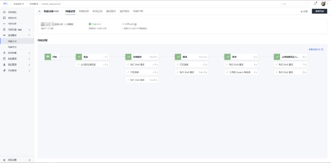Open the 执行 Shell 脚本 step under 发布
Viewport: 331px width, 163px height.
click(241, 64)
